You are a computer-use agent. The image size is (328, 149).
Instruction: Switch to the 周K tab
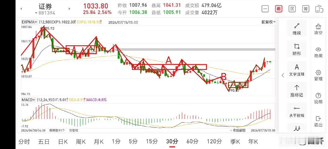click(81, 141)
